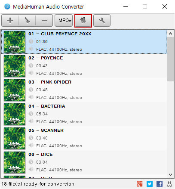Select track 06 – DICE
The width and height of the screenshot is (175, 189).
click(84, 162)
